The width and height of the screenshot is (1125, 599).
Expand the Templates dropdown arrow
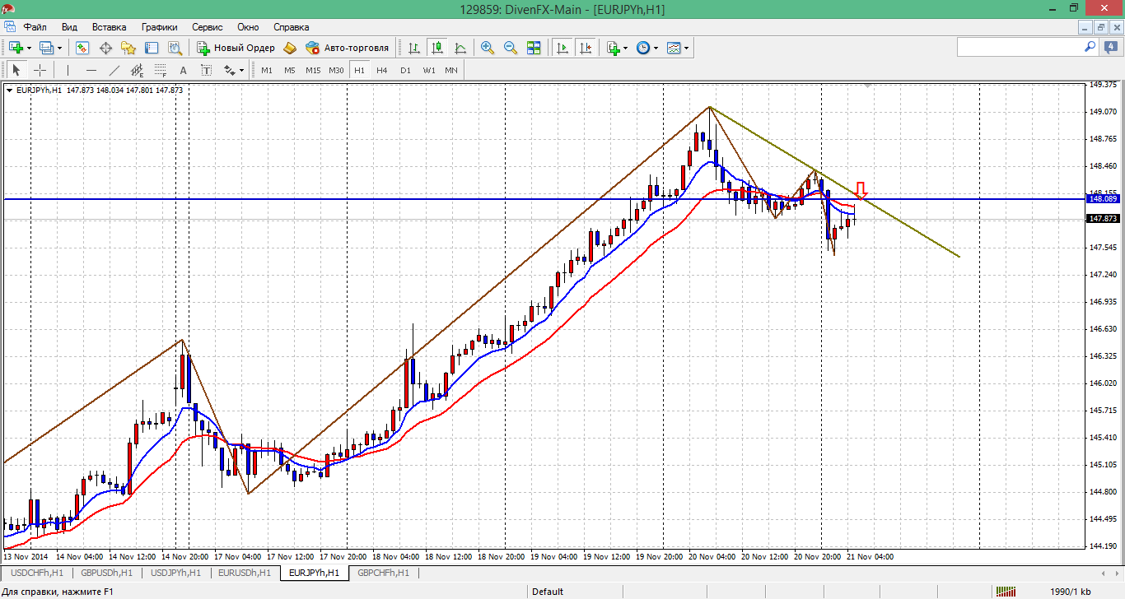coord(687,48)
